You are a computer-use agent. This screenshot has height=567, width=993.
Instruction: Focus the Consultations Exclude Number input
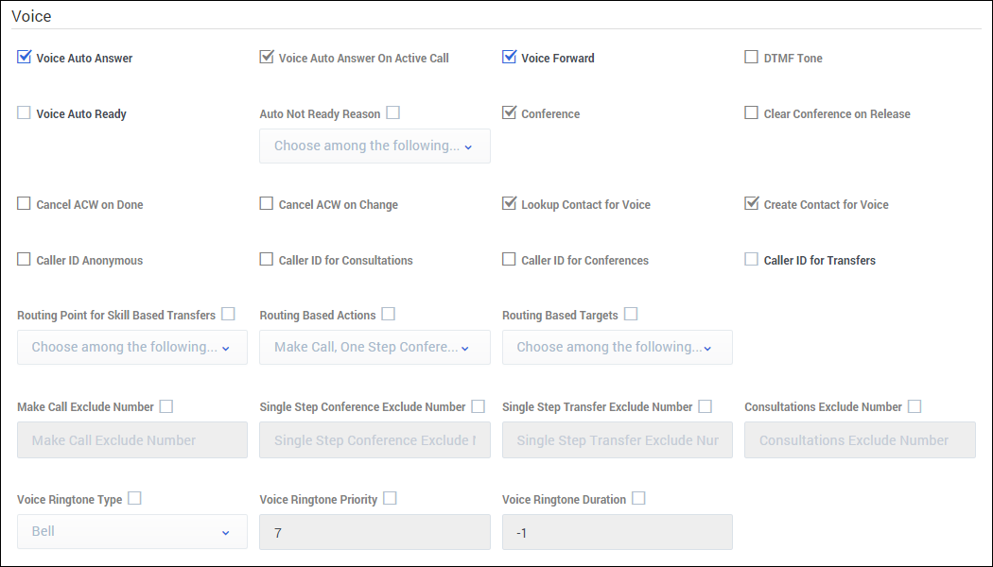pos(860,440)
